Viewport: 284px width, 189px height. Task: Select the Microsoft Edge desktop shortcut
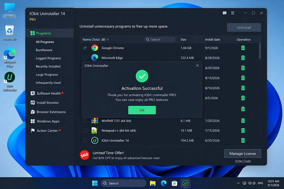(x=9, y=58)
